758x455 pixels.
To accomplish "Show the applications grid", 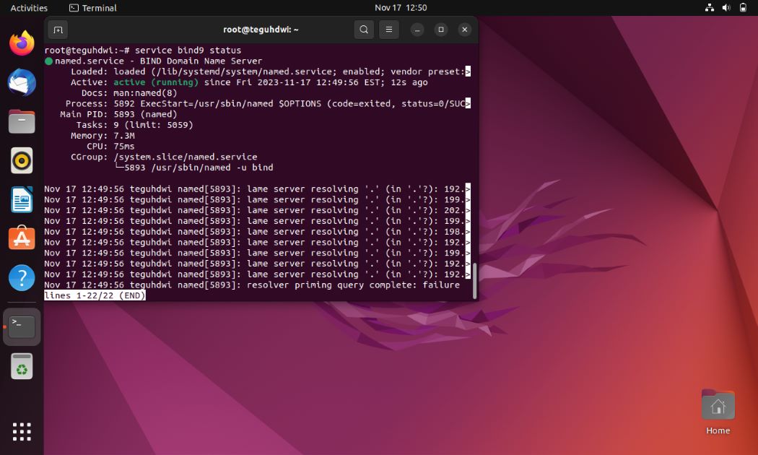I will click(x=22, y=432).
